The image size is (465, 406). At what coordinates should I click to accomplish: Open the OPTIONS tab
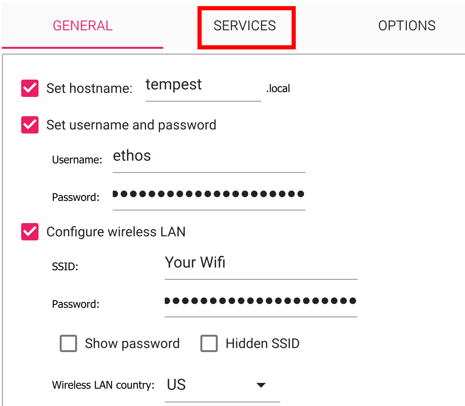tap(407, 26)
